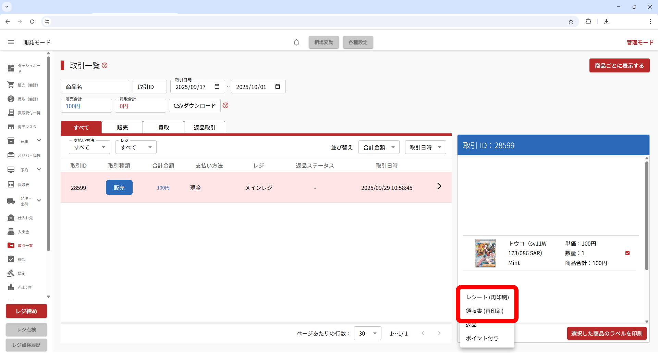Open the 入出金 register icon

point(11,232)
